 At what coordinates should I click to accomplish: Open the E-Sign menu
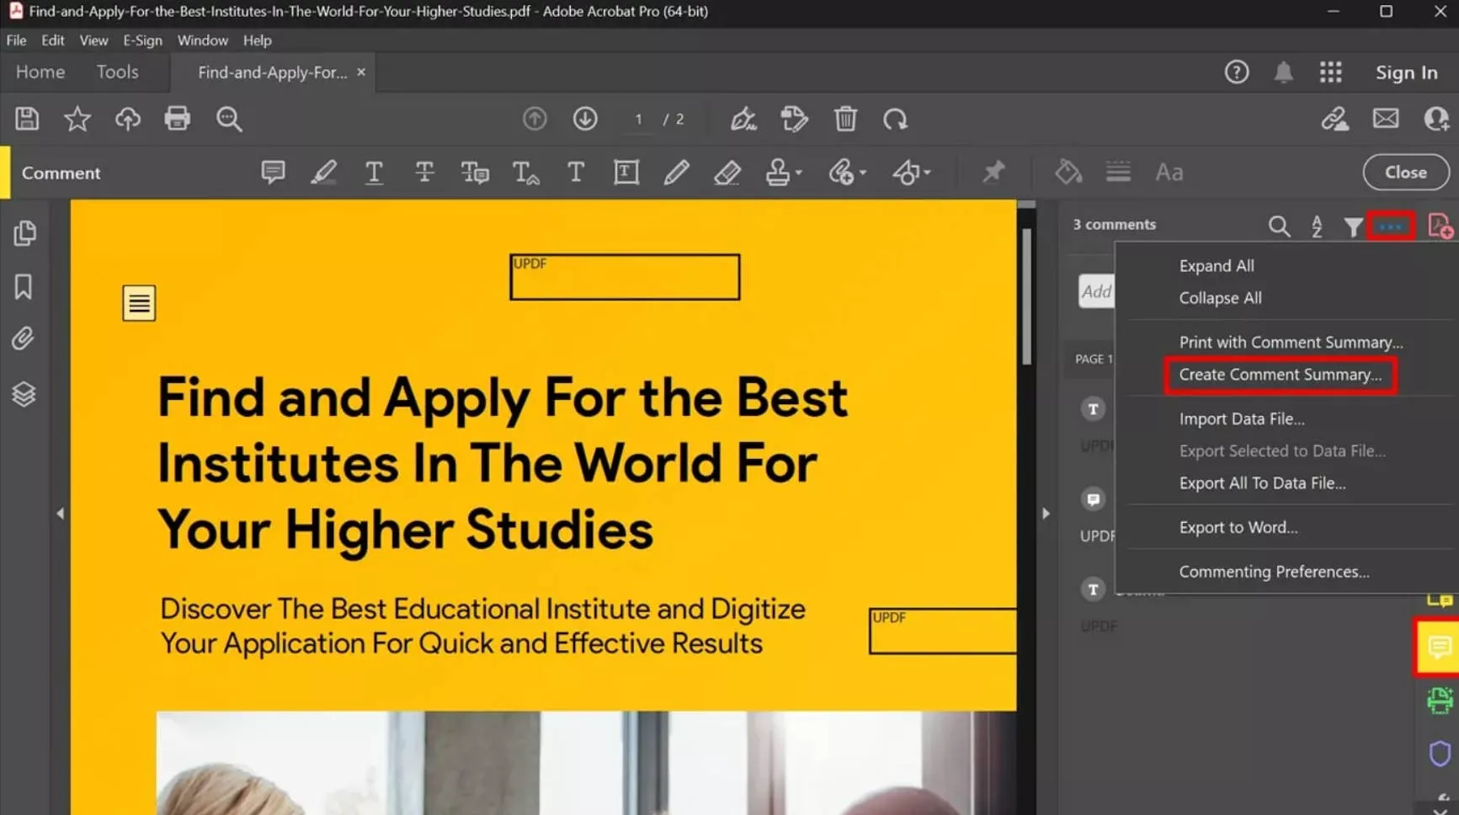point(142,40)
